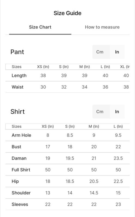Click the Pant Waist row label
The width and height of the screenshot is (135, 217).
tap(17, 87)
